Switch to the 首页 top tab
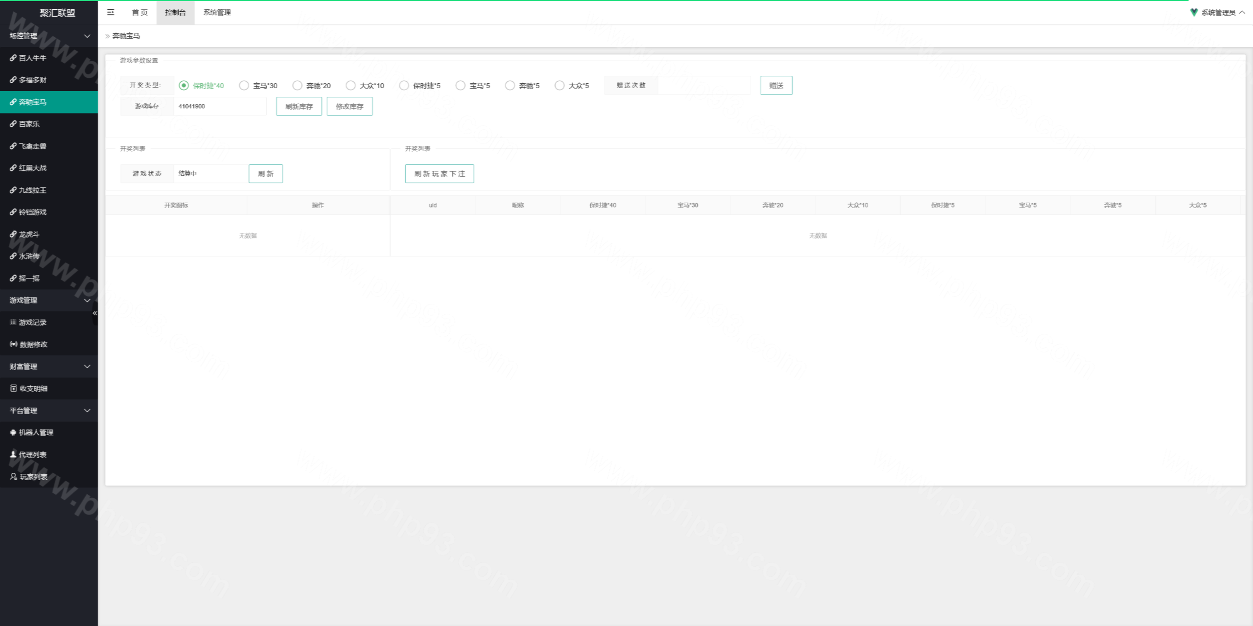The width and height of the screenshot is (1253, 626). tap(139, 12)
